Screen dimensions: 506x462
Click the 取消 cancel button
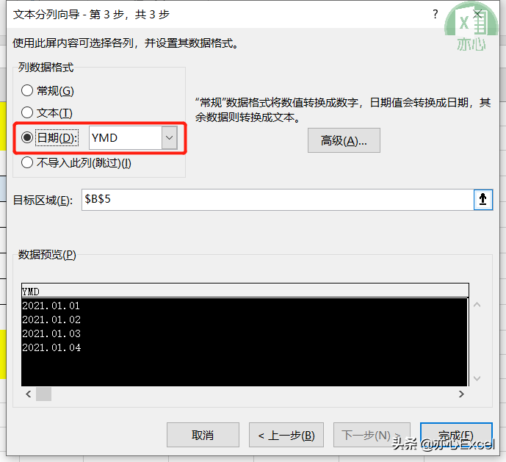(203, 435)
